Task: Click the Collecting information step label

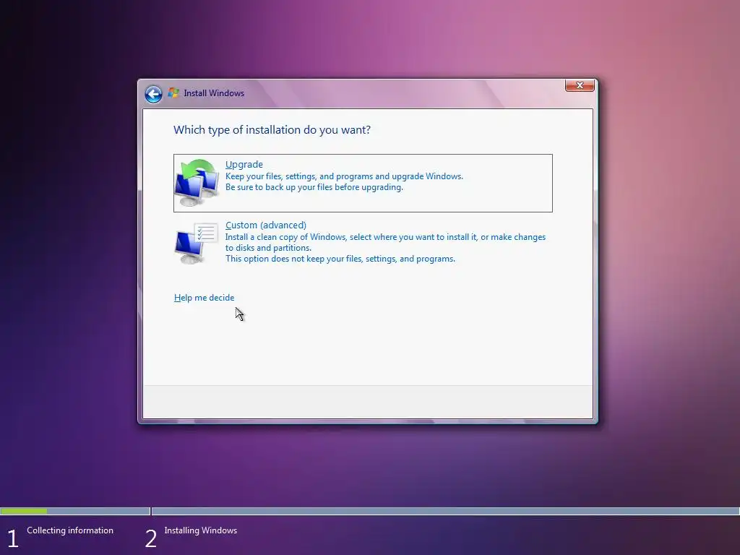Action: point(70,530)
